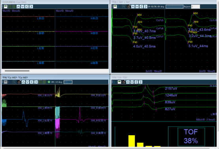This screenshot has height=149, width=219.
Task: Click the display mode icon in TOF toolbar
Action: [119, 82]
